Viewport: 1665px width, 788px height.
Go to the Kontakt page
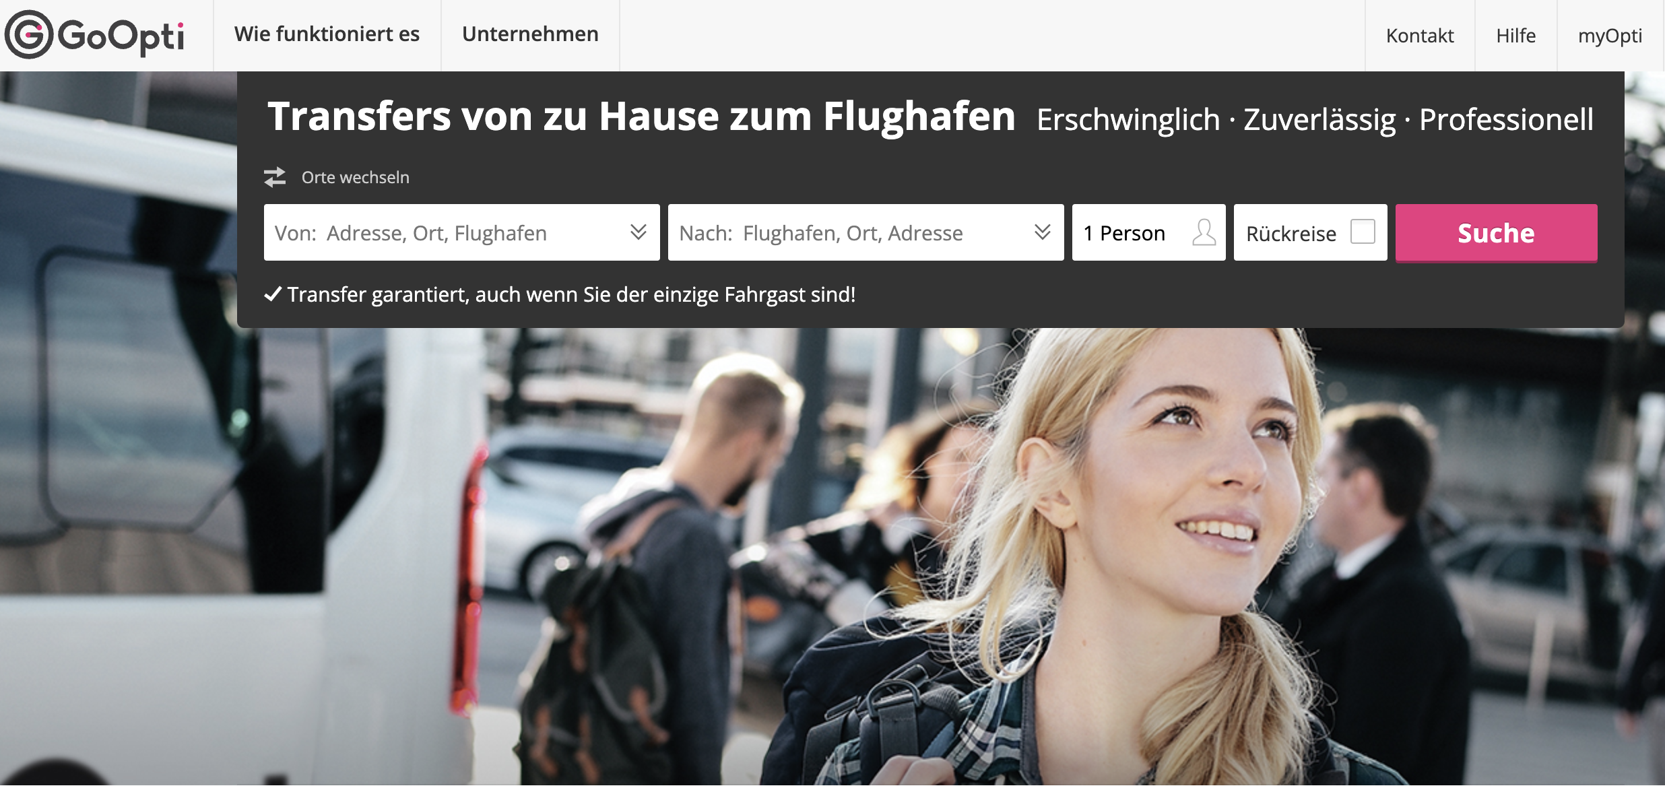[1420, 36]
